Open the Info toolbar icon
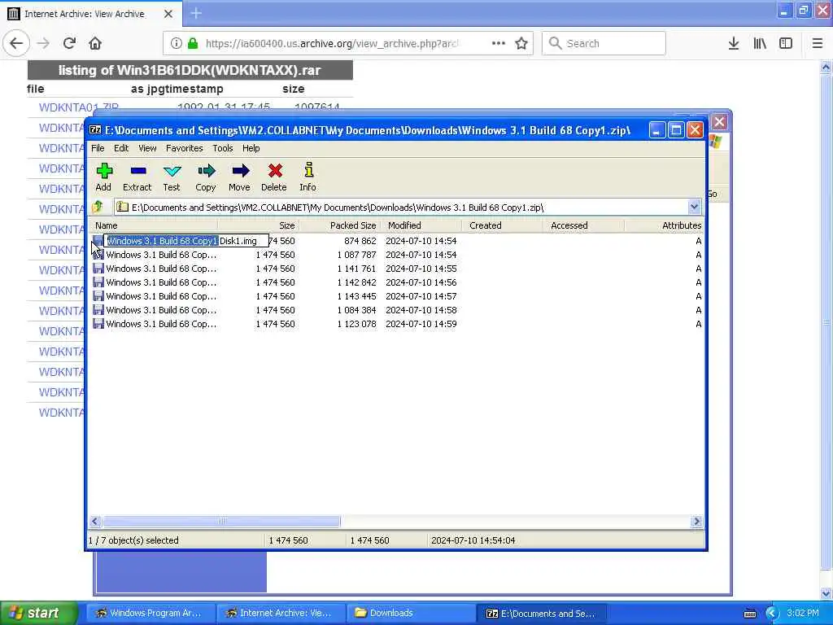Screen dimensions: 833x625 [x=308, y=177]
